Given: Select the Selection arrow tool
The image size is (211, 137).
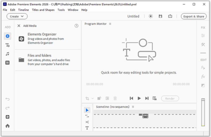Looking at the screenshot, I should 87,110.
